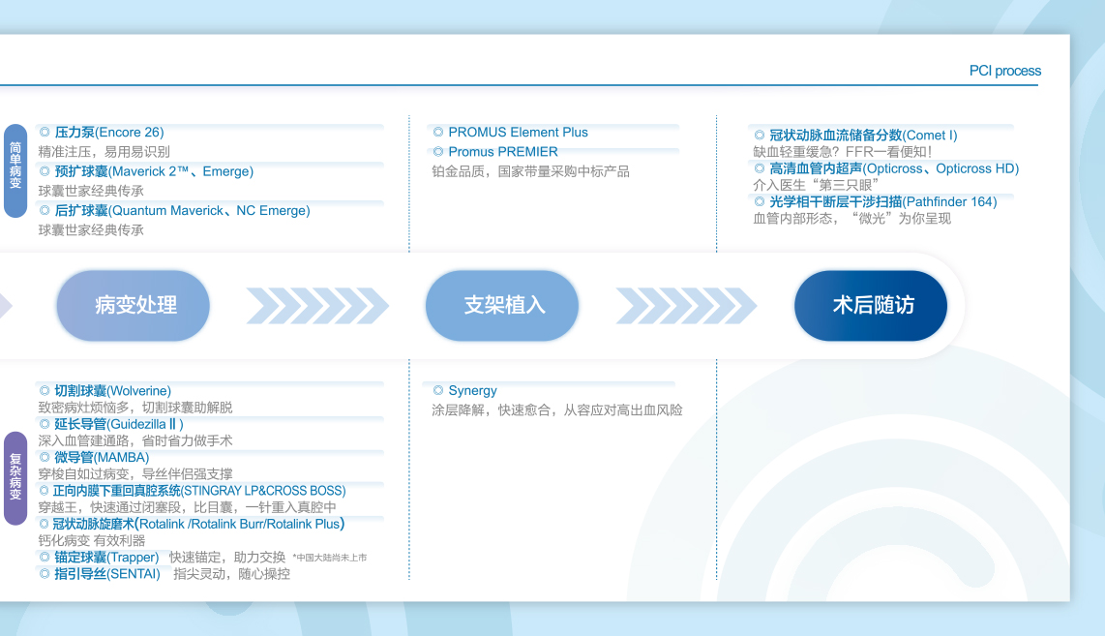Click the bullet icon beside 冠状动脉旋磨术

[45, 524]
